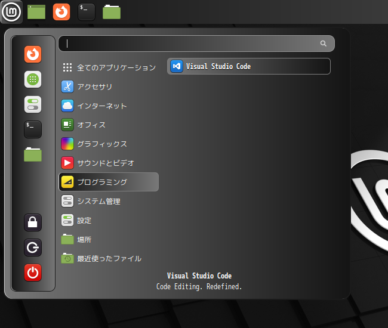
Task: Launch Terminal from favorites sidebar
Action: click(x=33, y=129)
